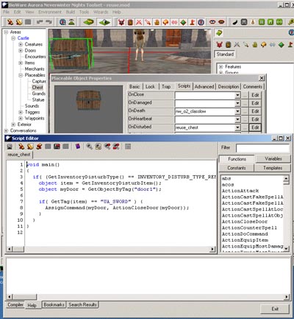Click the red-and-black icon in Script Editor toolbar

click(57, 147)
